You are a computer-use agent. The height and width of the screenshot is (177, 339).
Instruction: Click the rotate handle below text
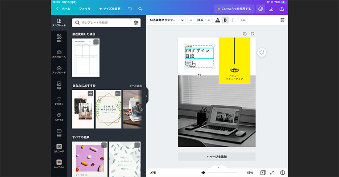pos(199,75)
